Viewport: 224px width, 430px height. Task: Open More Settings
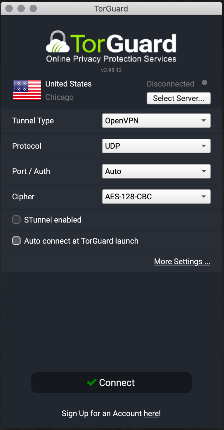(182, 261)
